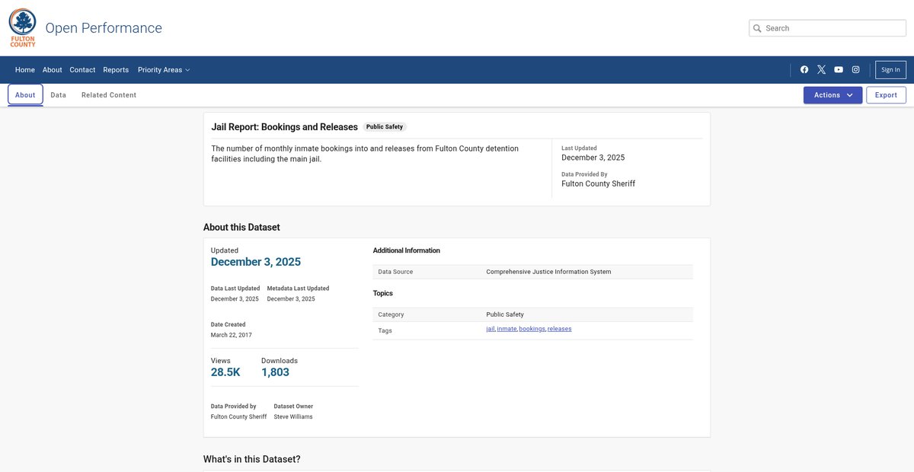The width and height of the screenshot is (914, 472).
Task: Open the Contact navigation link
Action: coord(82,70)
